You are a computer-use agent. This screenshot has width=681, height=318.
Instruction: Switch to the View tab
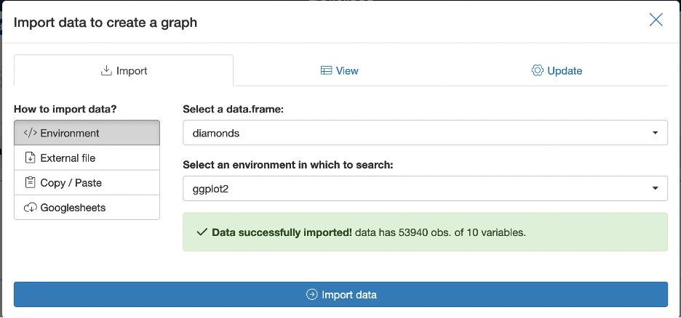click(x=340, y=70)
